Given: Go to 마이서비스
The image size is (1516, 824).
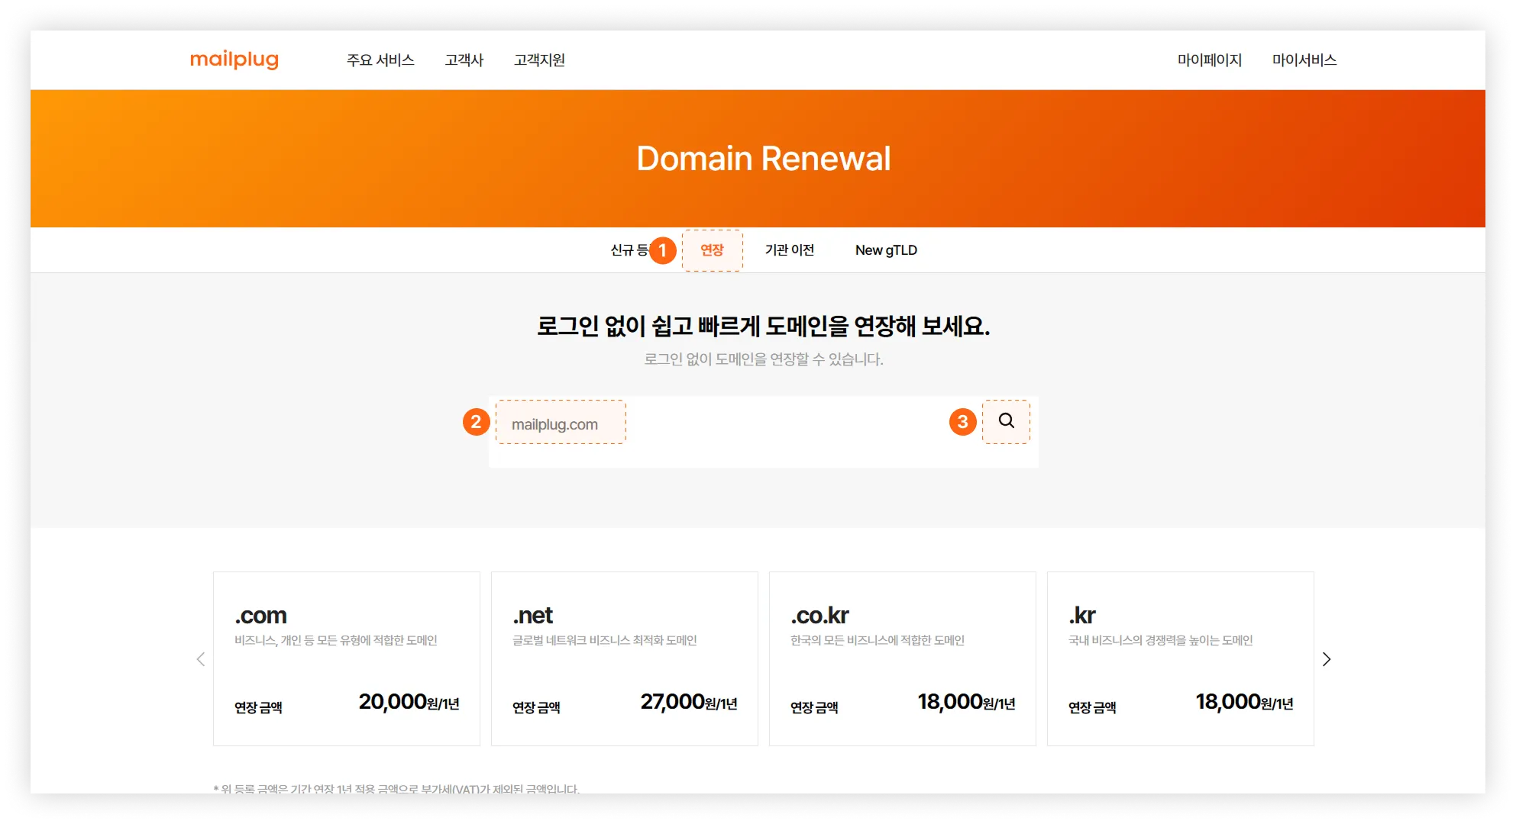Looking at the screenshot, I should pyautogui.click(x=1304, y=60).
